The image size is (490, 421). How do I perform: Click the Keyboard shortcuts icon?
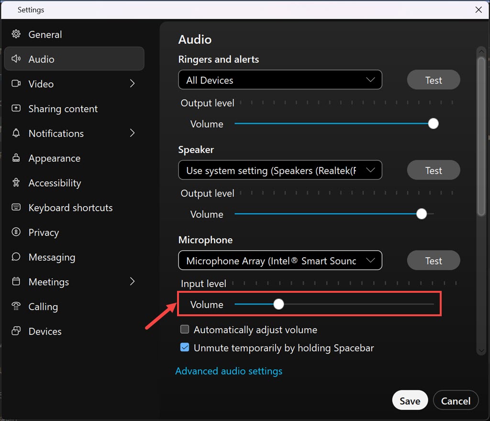tap(16, 208)
